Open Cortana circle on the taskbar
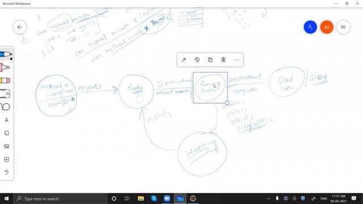The image size is (363, 204). pos(113,199)
